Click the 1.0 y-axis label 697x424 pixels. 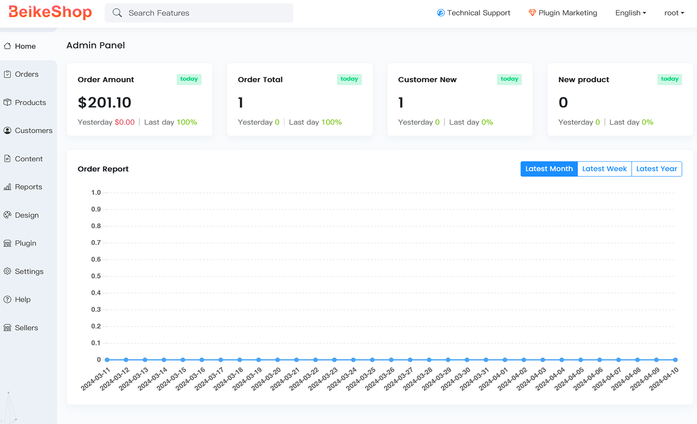[x=96, y=192]
